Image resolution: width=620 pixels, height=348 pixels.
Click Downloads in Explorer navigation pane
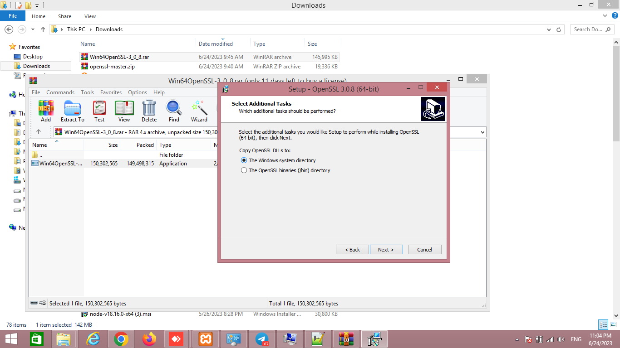(x=36, y=66)
